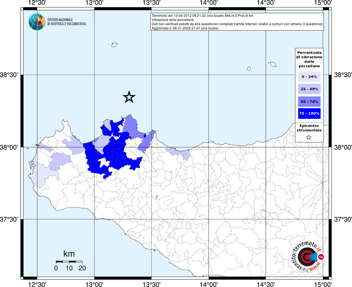Click the top 13°30' longitude label
Viewport: 352px width, 287px height.
pos(151,3)
